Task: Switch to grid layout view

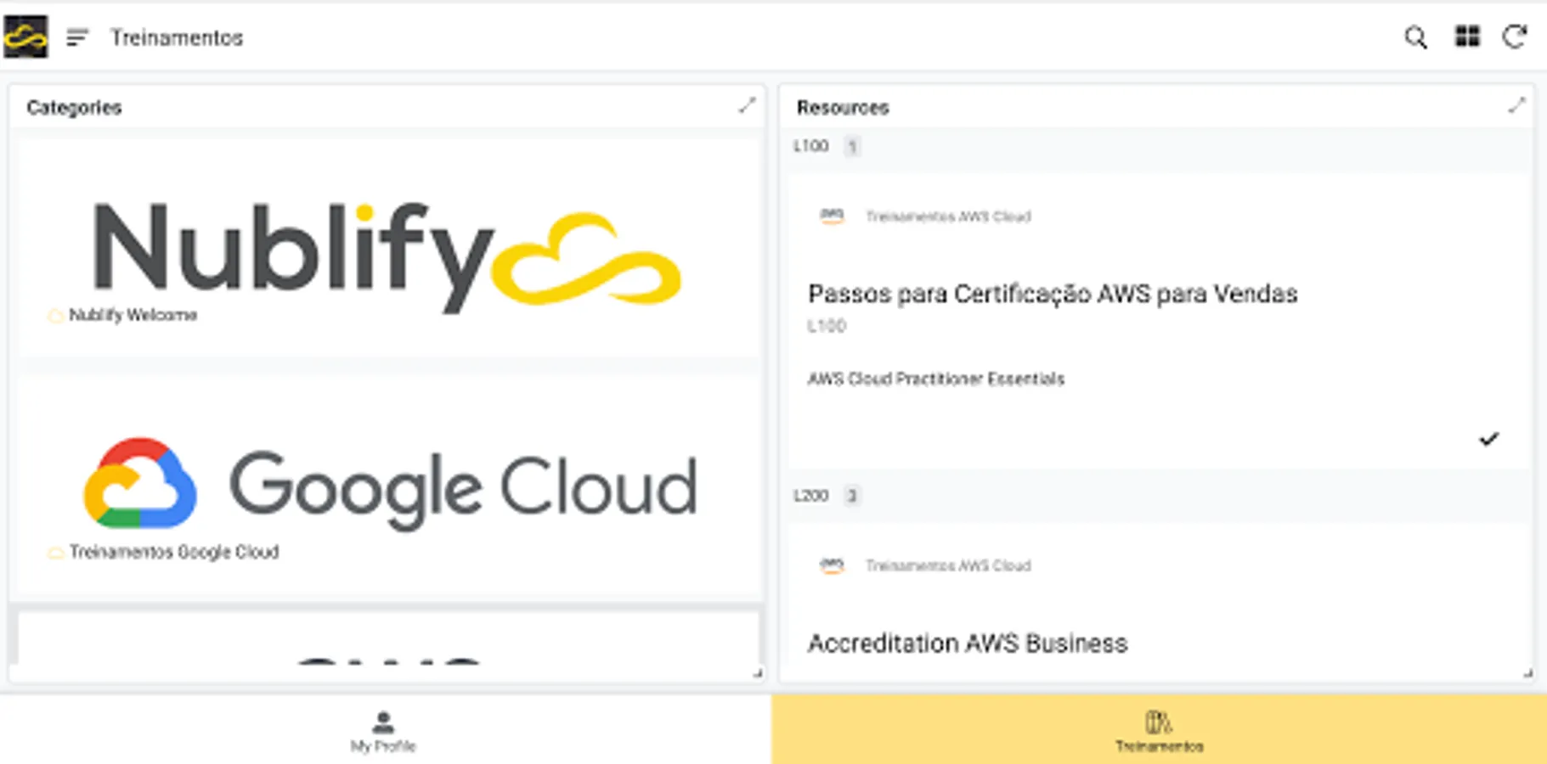Action: click(x=1467, y=37)
